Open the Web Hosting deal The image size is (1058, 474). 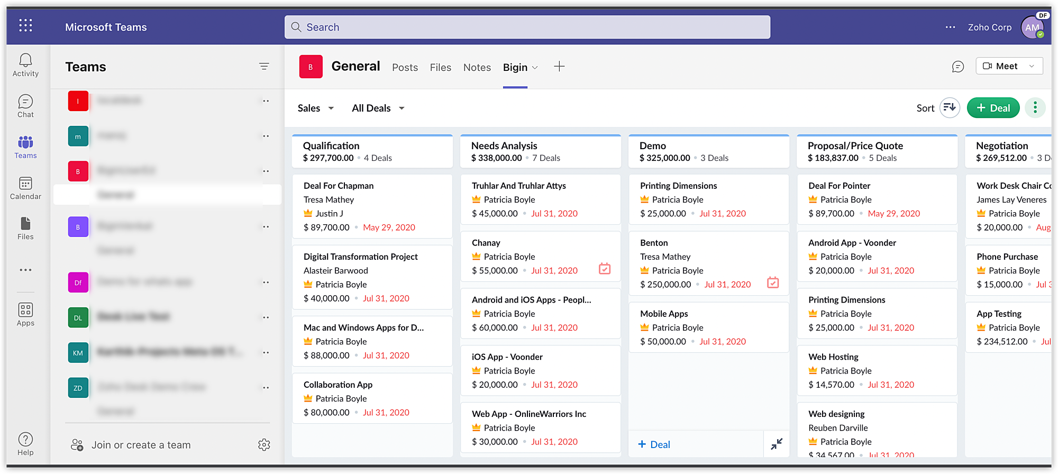(877, 371)
